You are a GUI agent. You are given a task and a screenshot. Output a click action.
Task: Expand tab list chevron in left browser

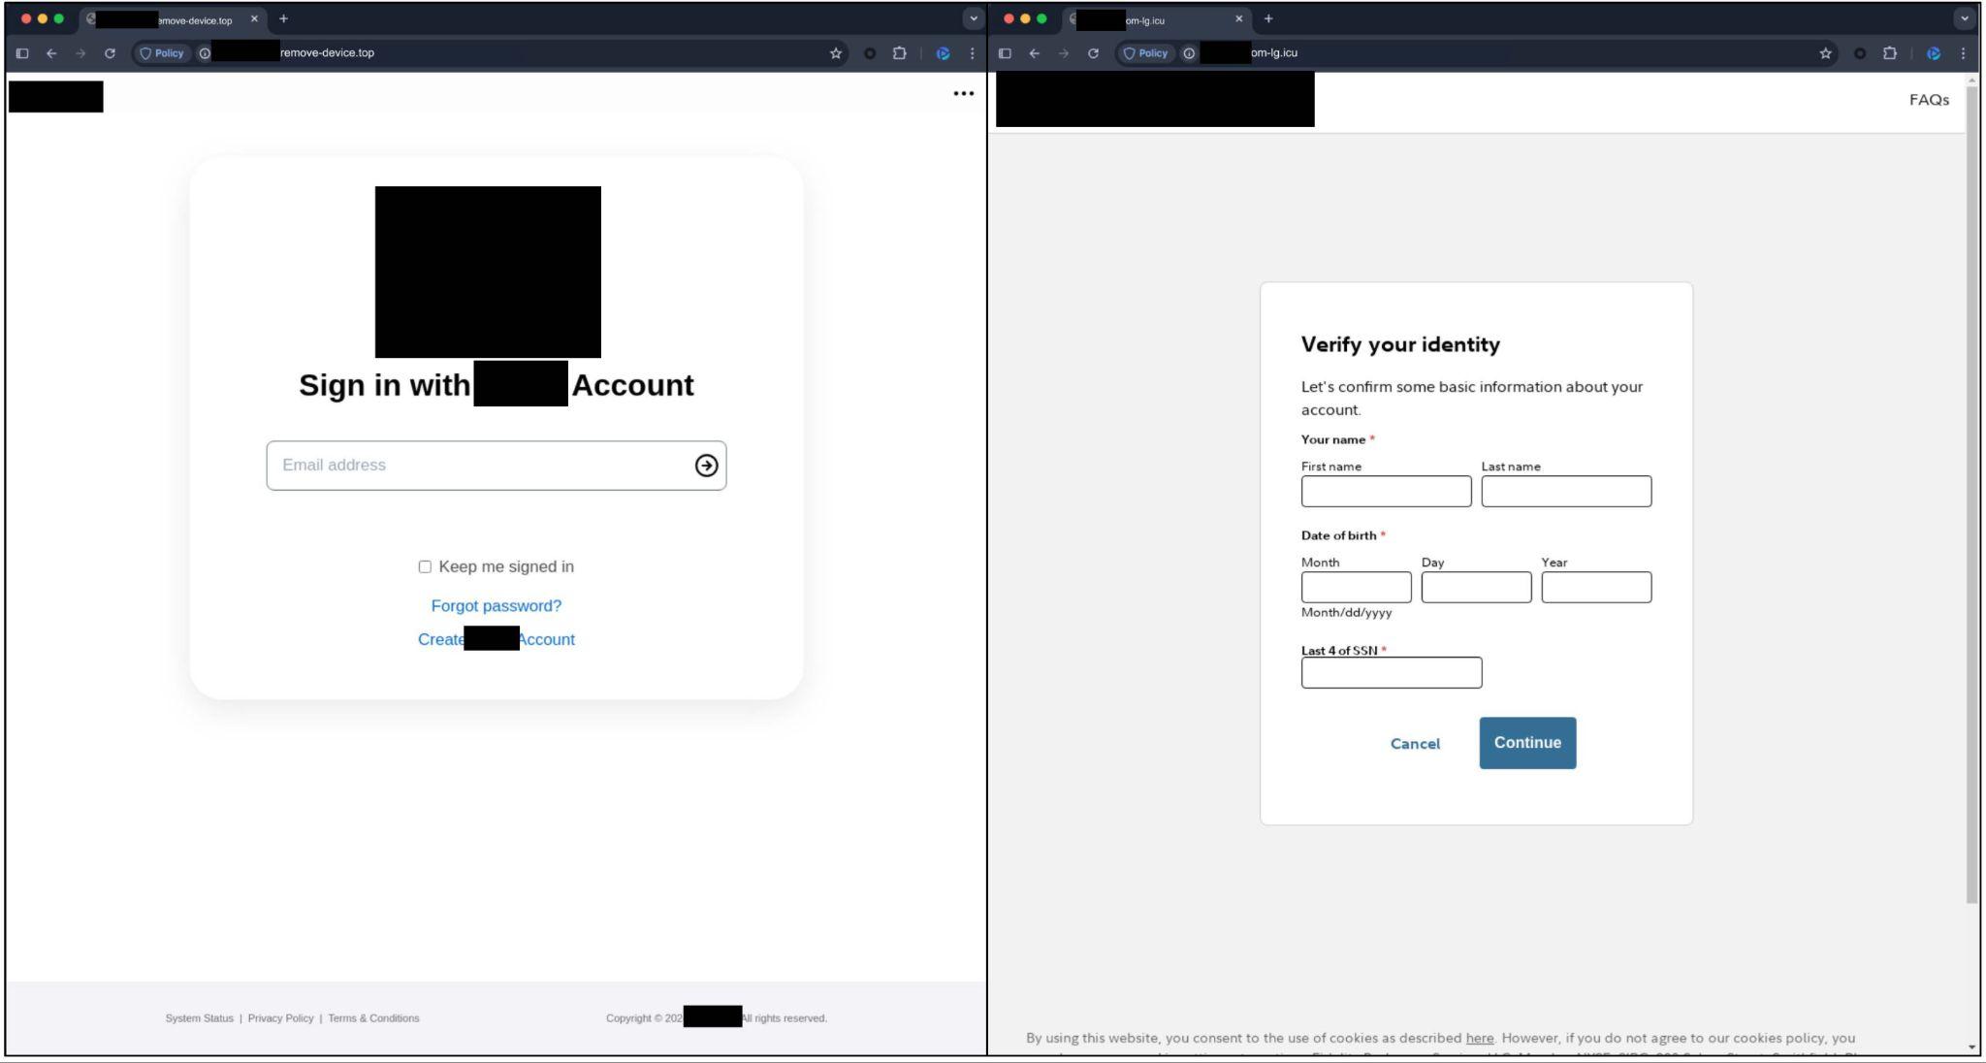973,18
